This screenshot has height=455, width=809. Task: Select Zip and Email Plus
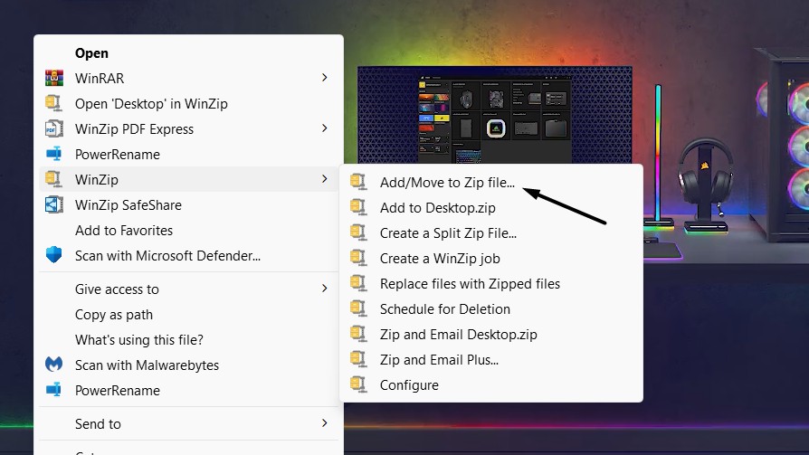[491, 359]
